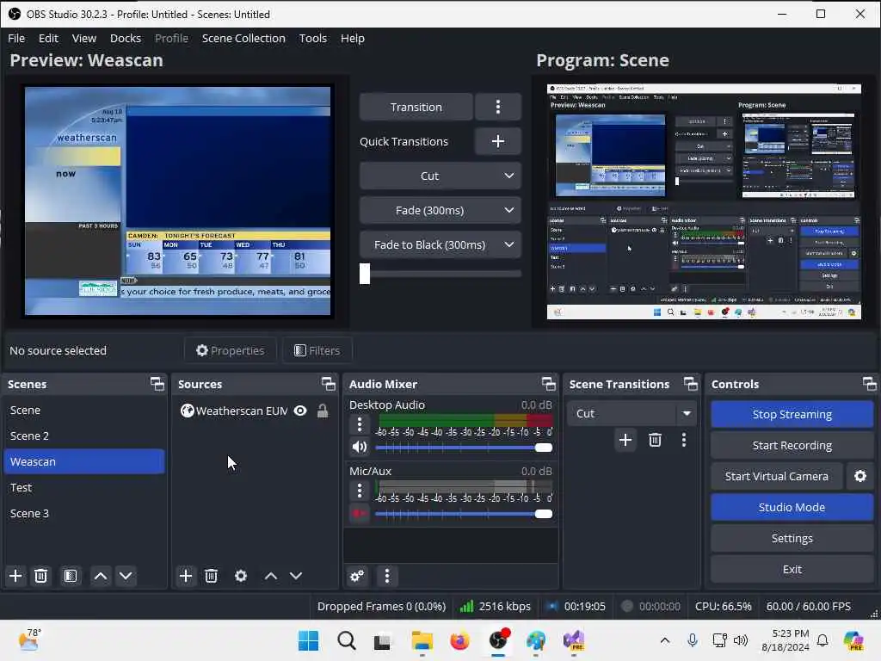Open the View menu
Screen dimensions: 881x661
(x=84, y=38)
